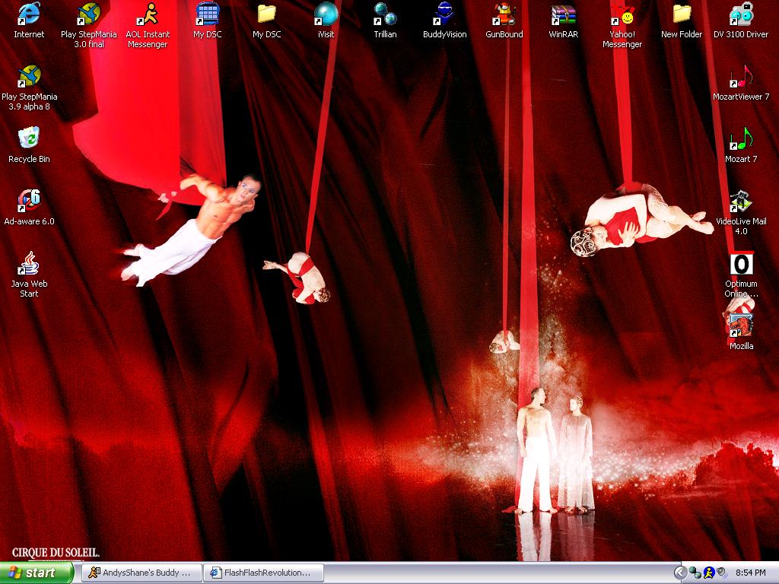Open Optimum Online desktop shortcut
This screenshot has height=584, width=779.
click(741, 264)
